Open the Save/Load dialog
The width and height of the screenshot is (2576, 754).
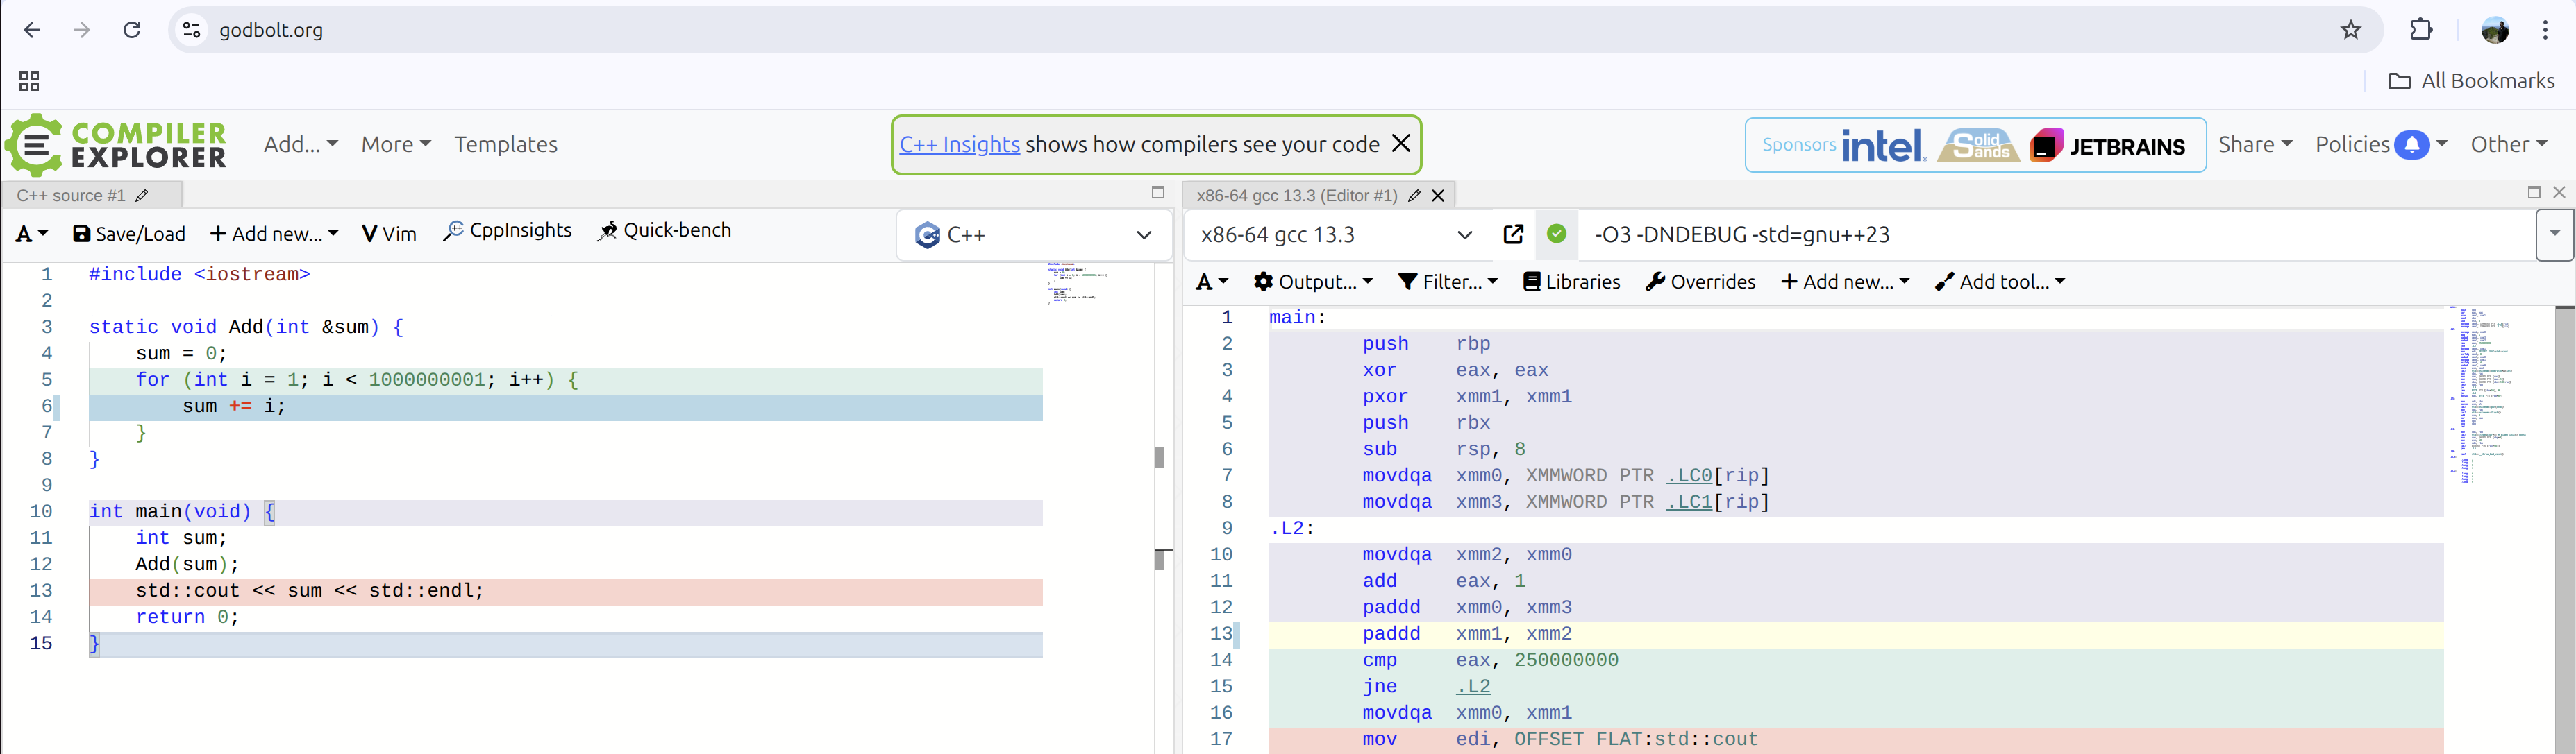tap(128, 232)
